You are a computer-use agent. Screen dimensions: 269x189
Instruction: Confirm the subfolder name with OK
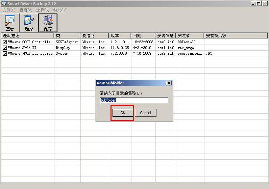point(123,113)
